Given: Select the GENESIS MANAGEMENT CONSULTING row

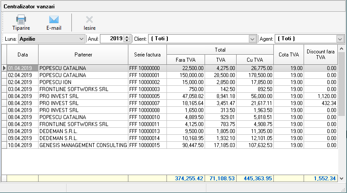Looking at the screenshot, I should tap(83, 145).
